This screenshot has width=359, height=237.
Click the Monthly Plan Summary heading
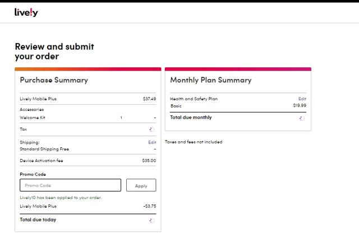tap(211, 80)
